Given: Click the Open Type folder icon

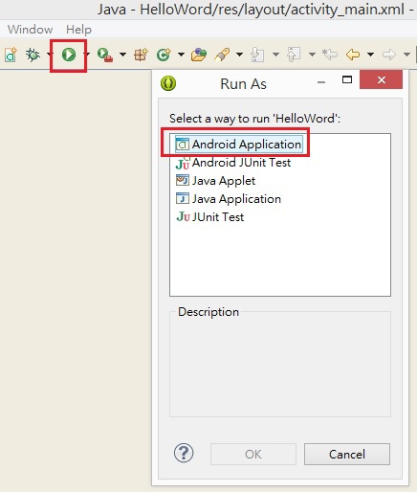Looking at the screenshot, I should 199,55.
